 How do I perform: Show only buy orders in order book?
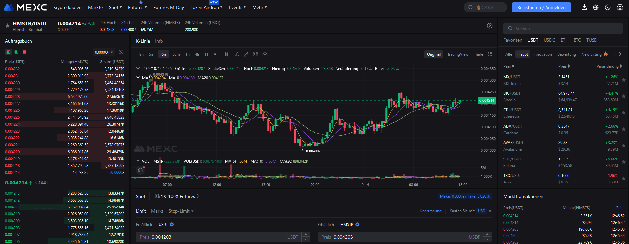point(16,52)
